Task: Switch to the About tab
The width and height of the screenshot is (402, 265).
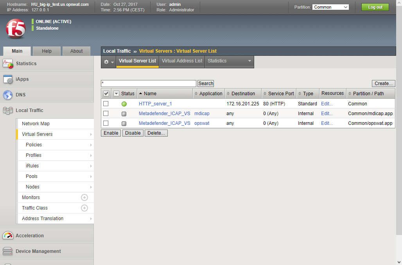Action: point(76,51)
